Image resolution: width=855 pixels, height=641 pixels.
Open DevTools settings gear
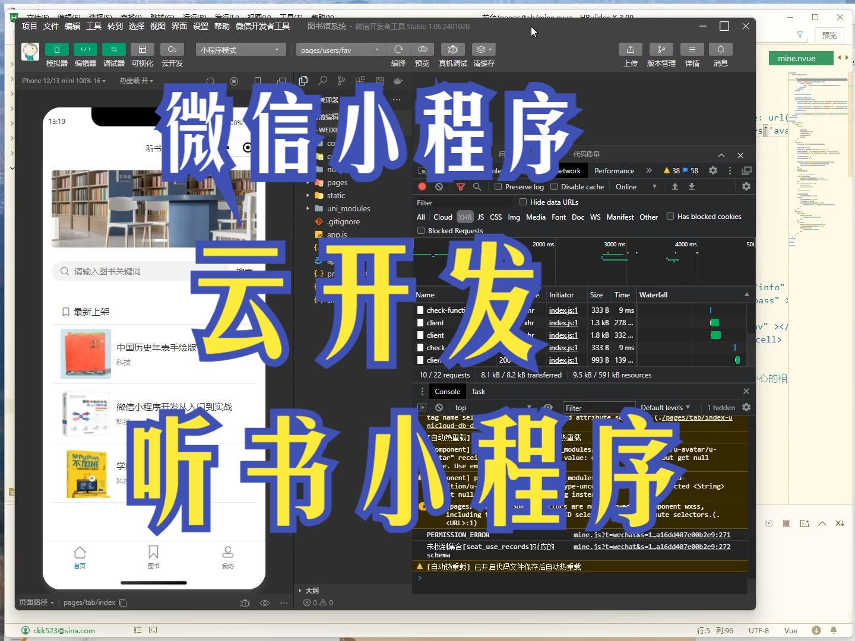click(713, 170)
